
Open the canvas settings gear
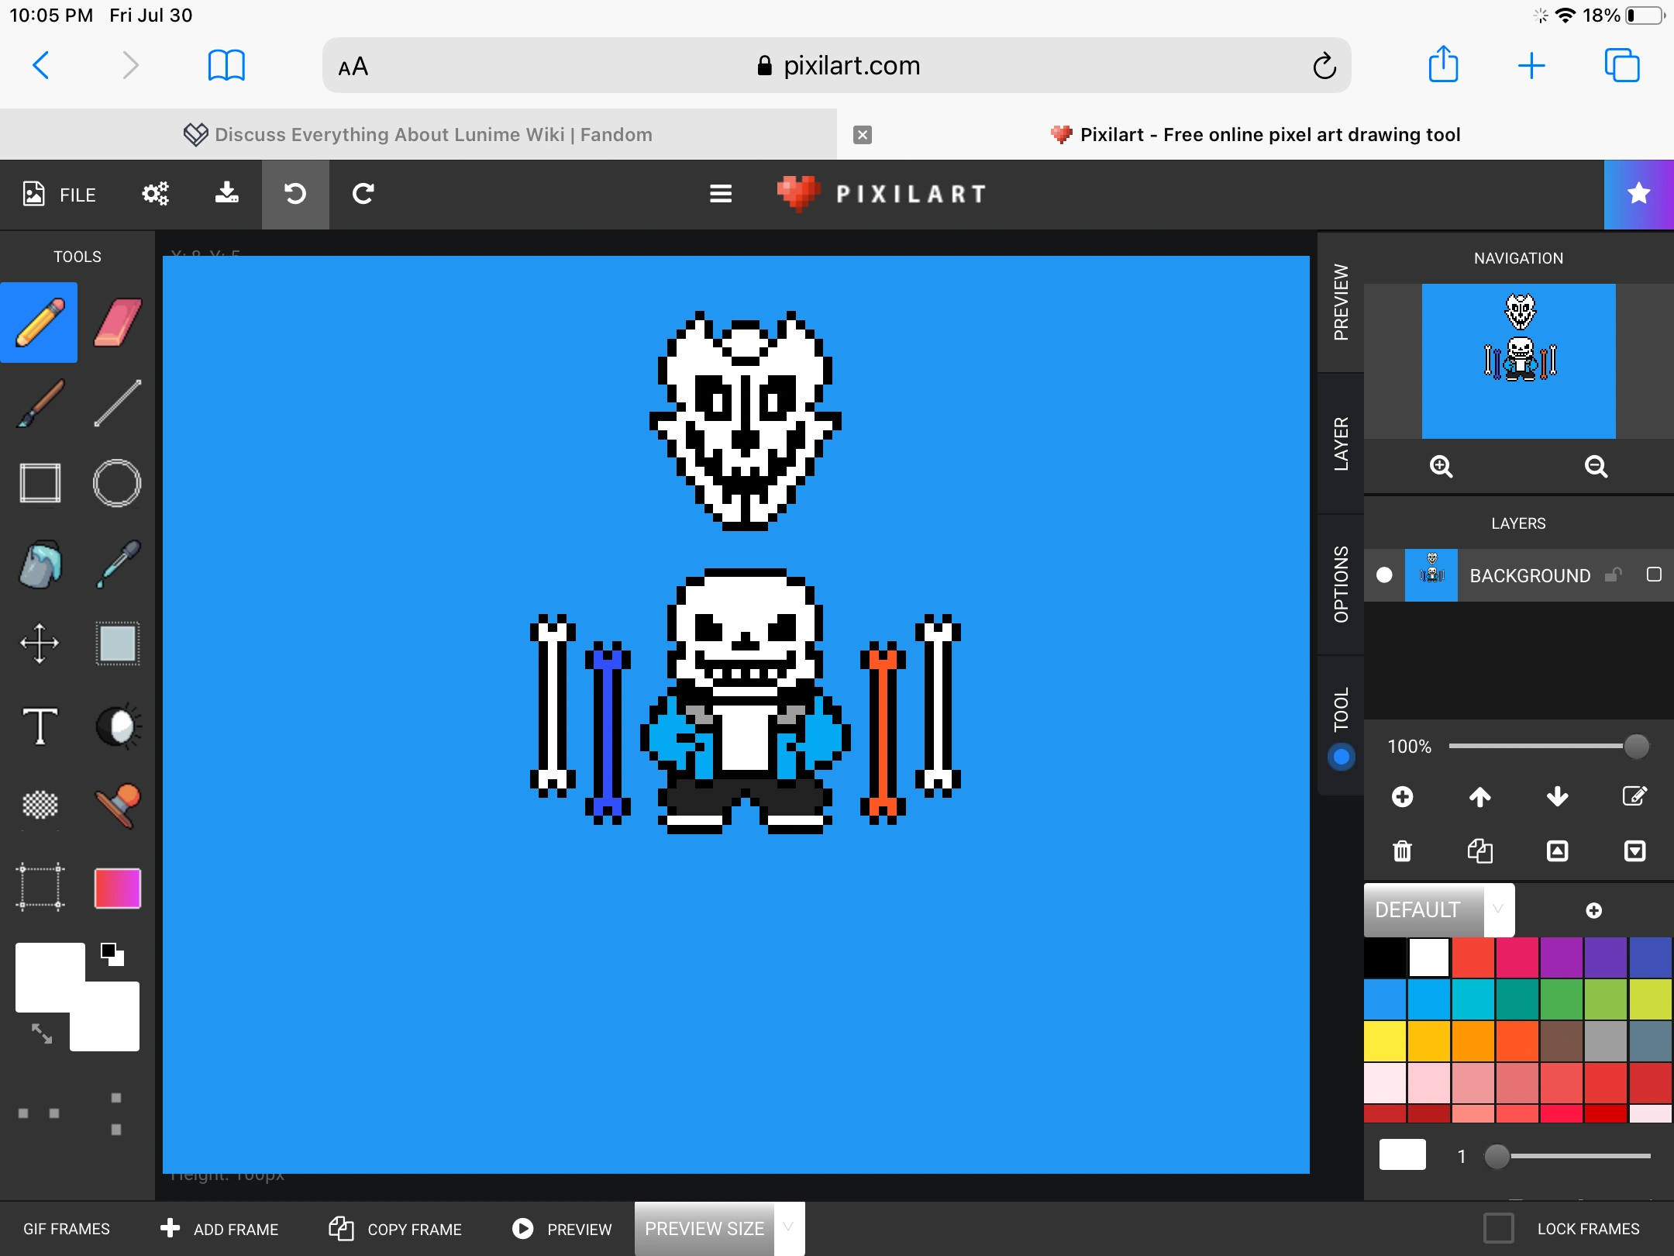tap(154, 194)
